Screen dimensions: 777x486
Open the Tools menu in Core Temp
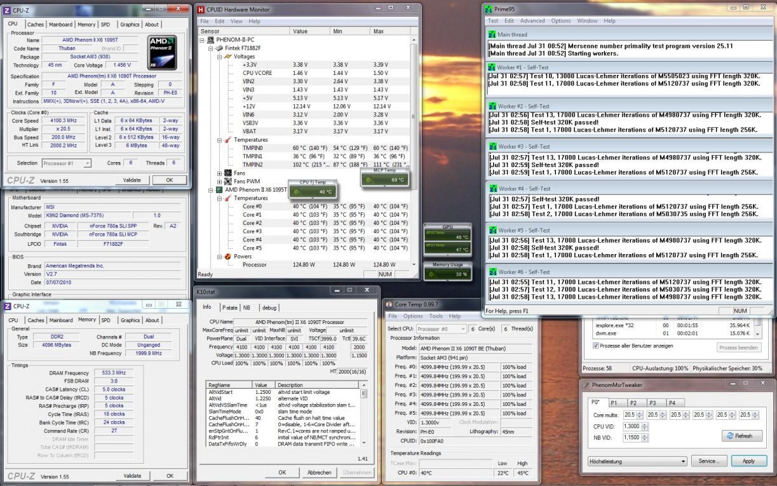[436, 316]
